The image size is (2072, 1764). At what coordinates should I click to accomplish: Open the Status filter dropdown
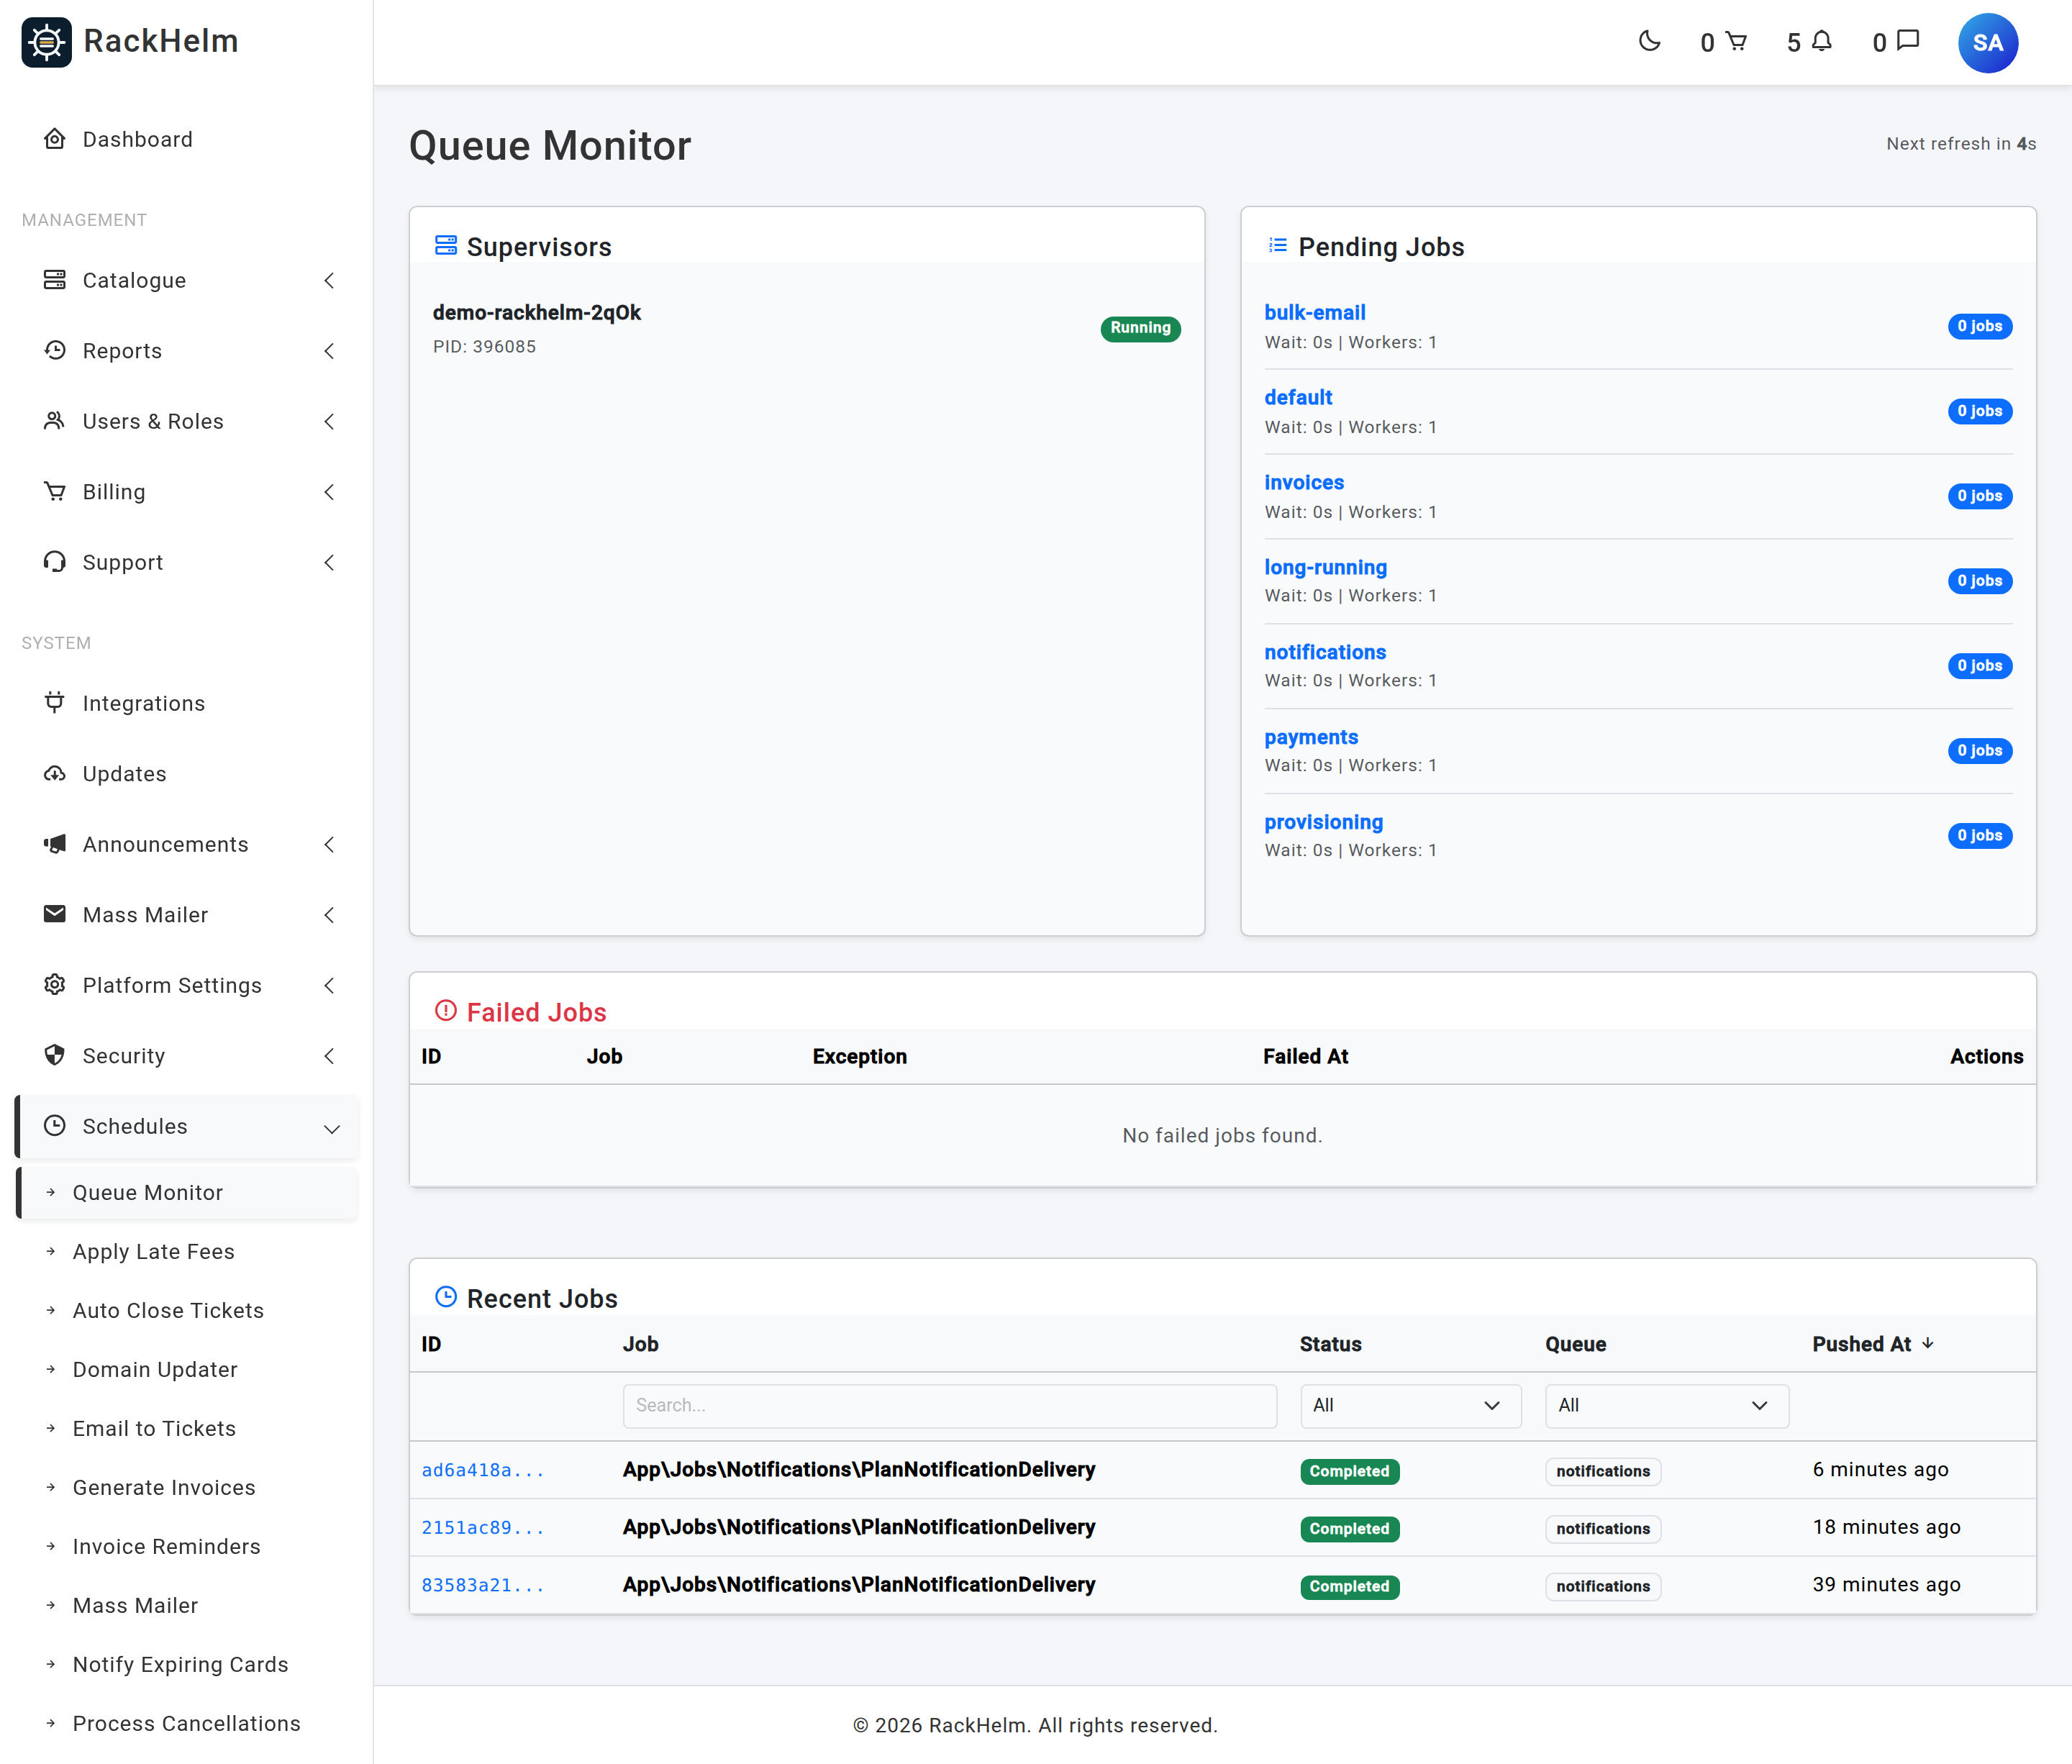click(x=1410, y=1406)
